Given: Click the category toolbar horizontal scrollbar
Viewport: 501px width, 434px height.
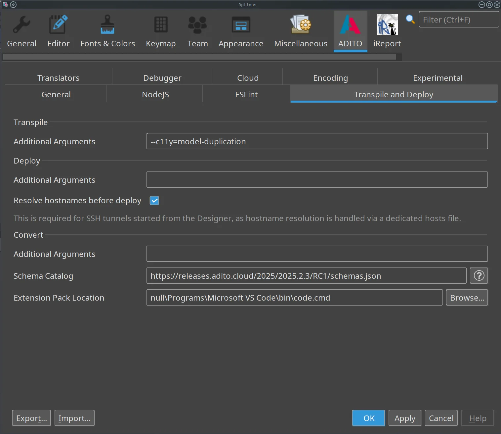Looking at the screenshot, I should click(x=199, y=57).
